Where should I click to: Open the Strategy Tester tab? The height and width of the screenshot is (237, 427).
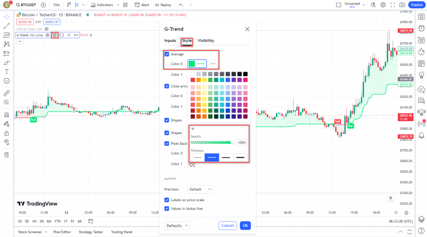90,232
